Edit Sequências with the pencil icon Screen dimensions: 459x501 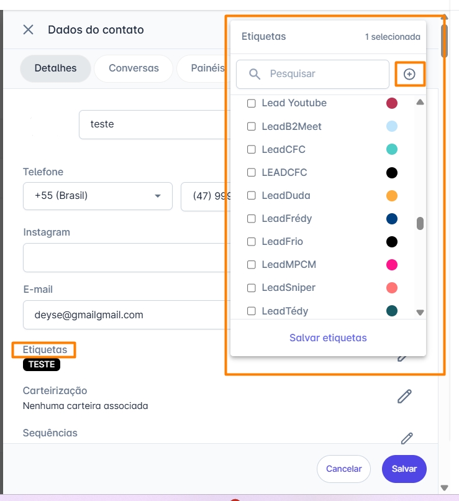coord(407,438)
